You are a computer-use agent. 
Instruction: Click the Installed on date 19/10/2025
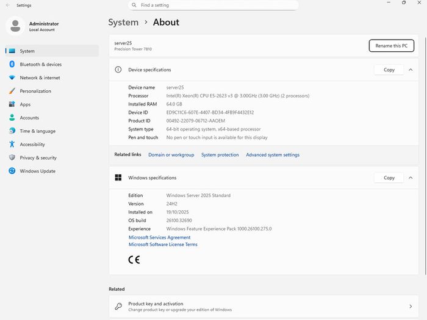pyautogui.click(x=178, y=212)
